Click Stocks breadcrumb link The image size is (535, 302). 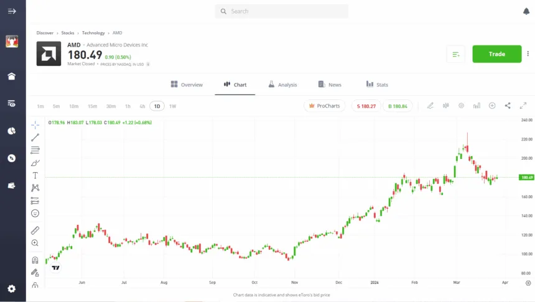point(68,33)
